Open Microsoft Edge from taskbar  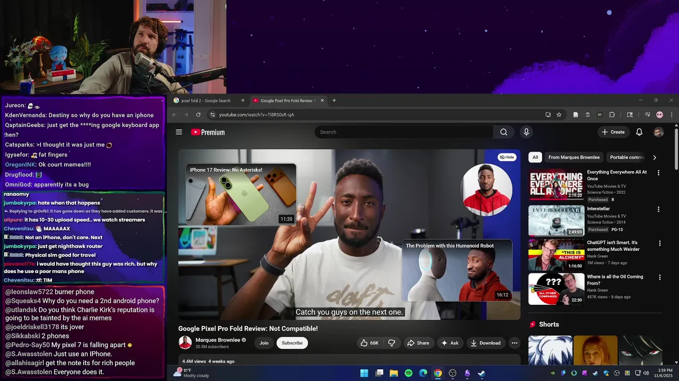click(x=423, y=373)
